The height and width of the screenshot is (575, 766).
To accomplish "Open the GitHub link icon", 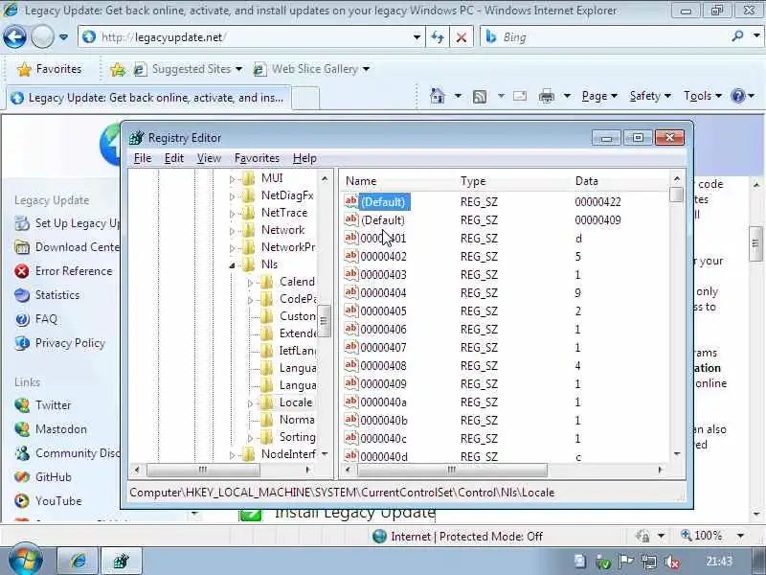I will (21, 476).
